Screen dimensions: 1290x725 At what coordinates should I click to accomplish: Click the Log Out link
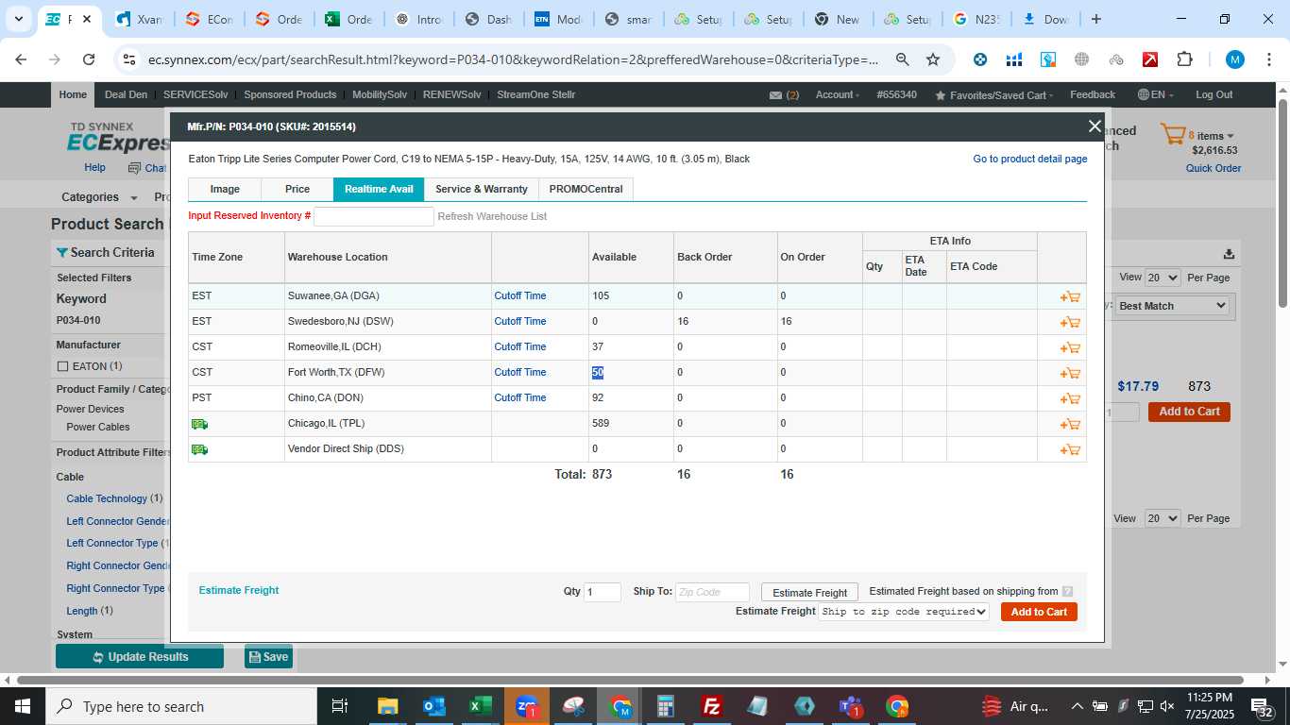1214,94
